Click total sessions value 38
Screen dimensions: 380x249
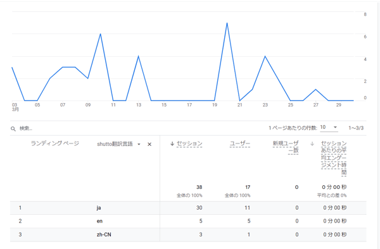(199, 187)
